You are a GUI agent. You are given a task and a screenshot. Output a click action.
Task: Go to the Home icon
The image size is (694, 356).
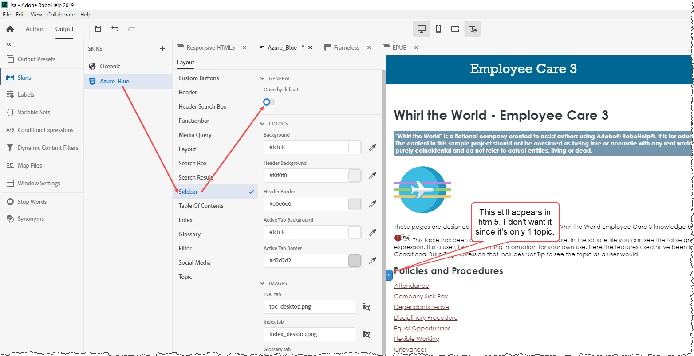pos(10,29)
